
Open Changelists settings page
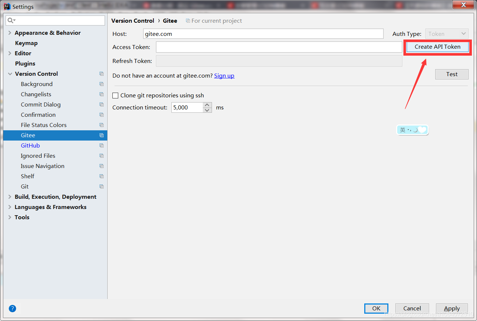click(36, 94)
